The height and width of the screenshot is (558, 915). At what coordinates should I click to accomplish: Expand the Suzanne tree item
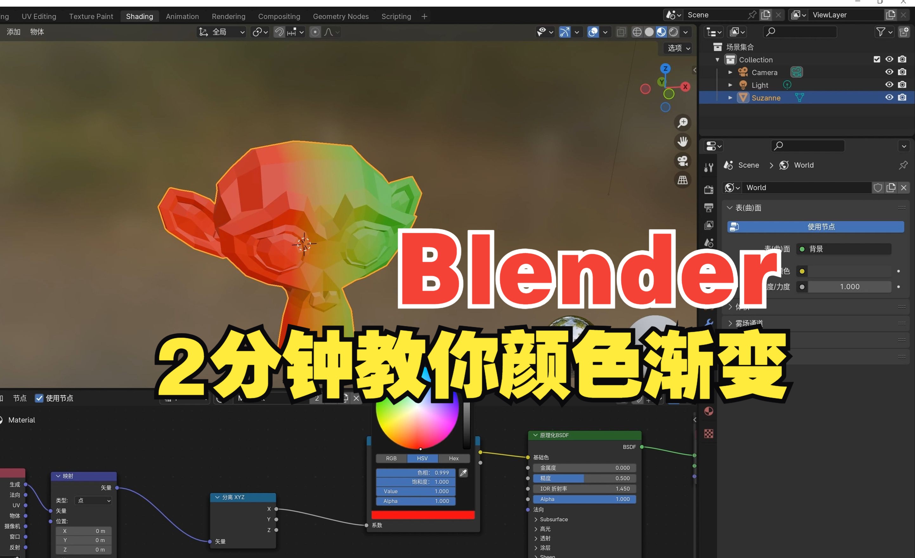pos(730,98)
